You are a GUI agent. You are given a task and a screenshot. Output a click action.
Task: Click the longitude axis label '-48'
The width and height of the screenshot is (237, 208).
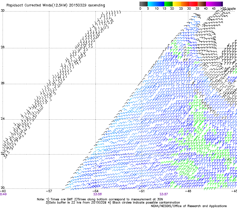pyautogui.click(x=188, y=191)
